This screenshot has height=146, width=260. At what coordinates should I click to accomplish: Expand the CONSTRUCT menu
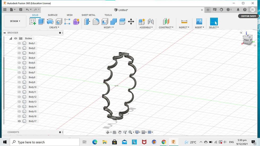coord(166,28)
